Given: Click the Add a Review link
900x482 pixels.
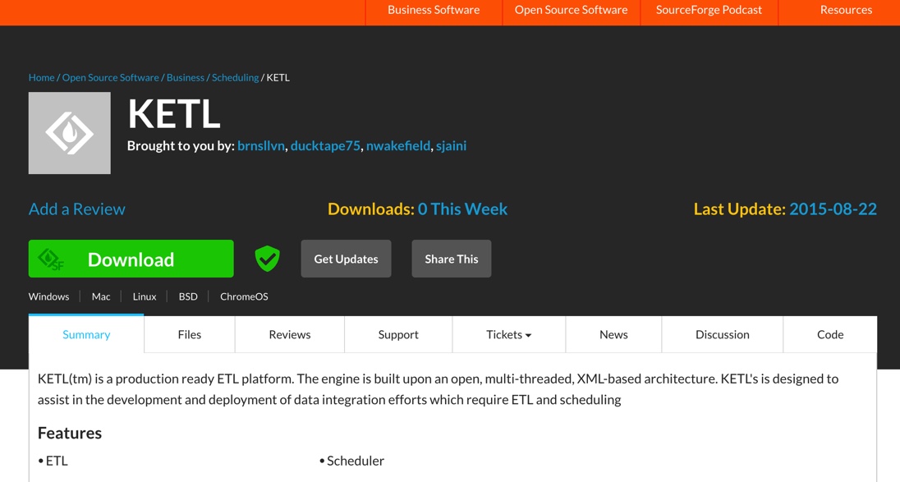Looking at the screenshot, I should point(77,209).
